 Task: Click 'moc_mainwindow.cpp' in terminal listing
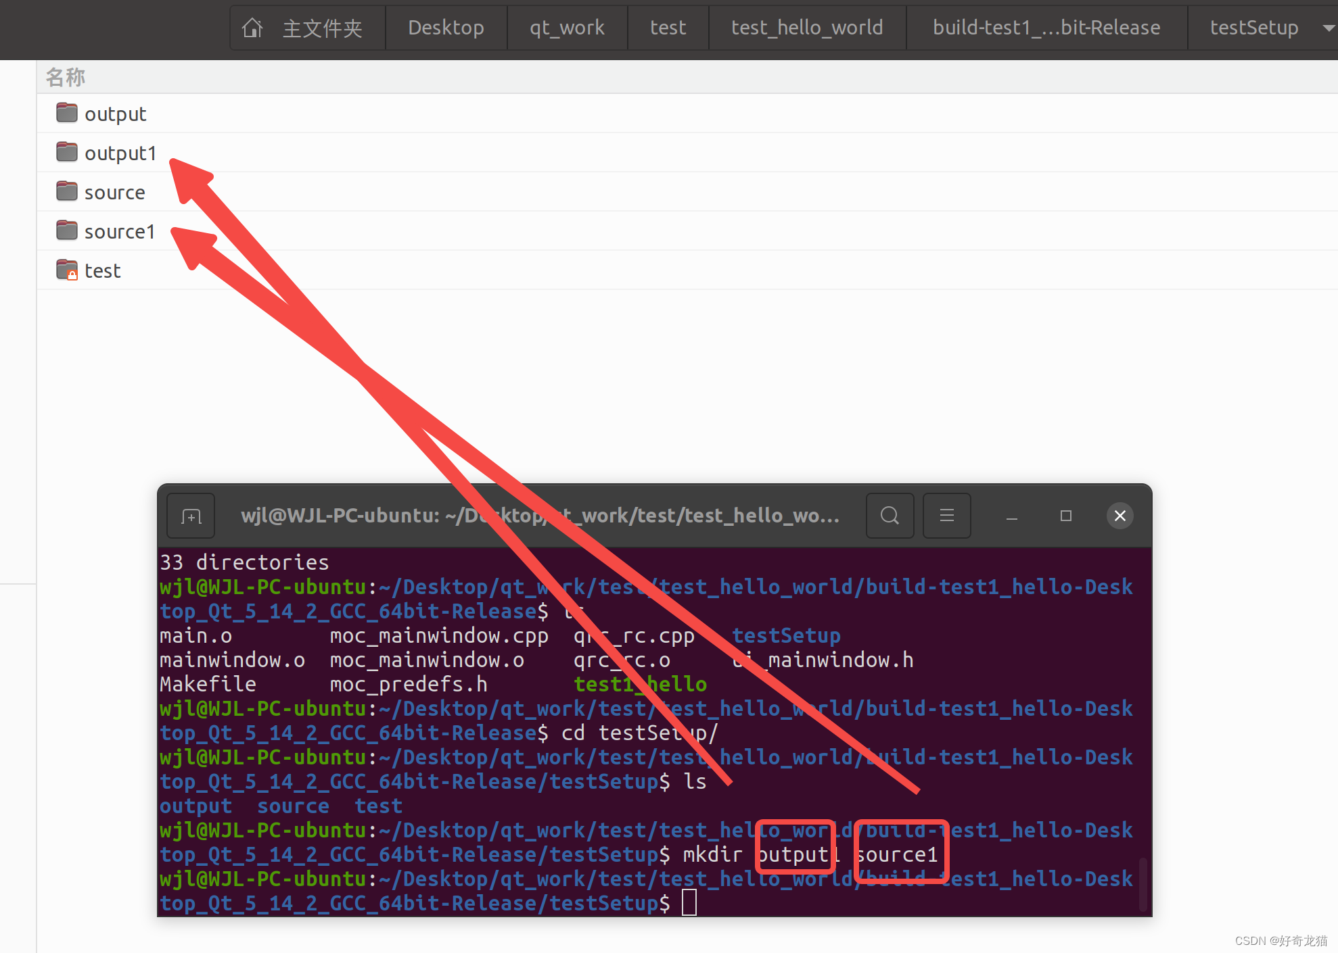tap(439, 635)
